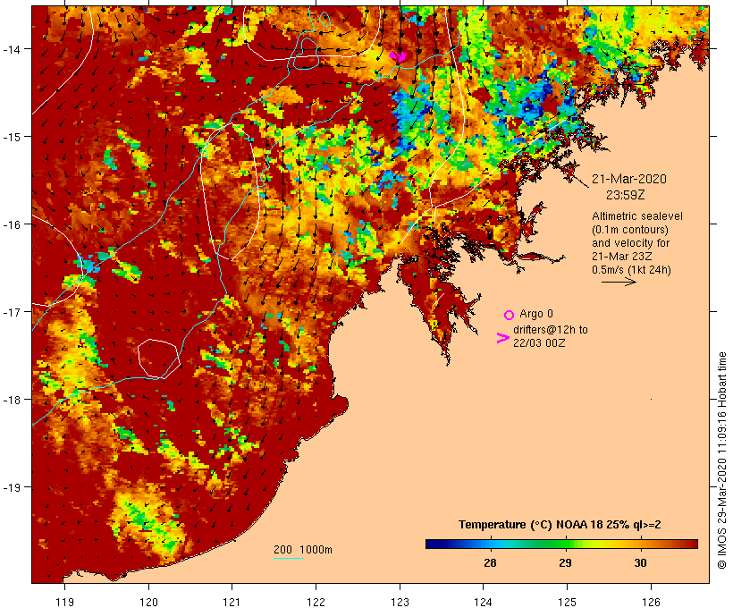Screen dimensions: 733x608
Task: Click the magenta Argo 0 circle legend symbol
Action: [509, 315]
